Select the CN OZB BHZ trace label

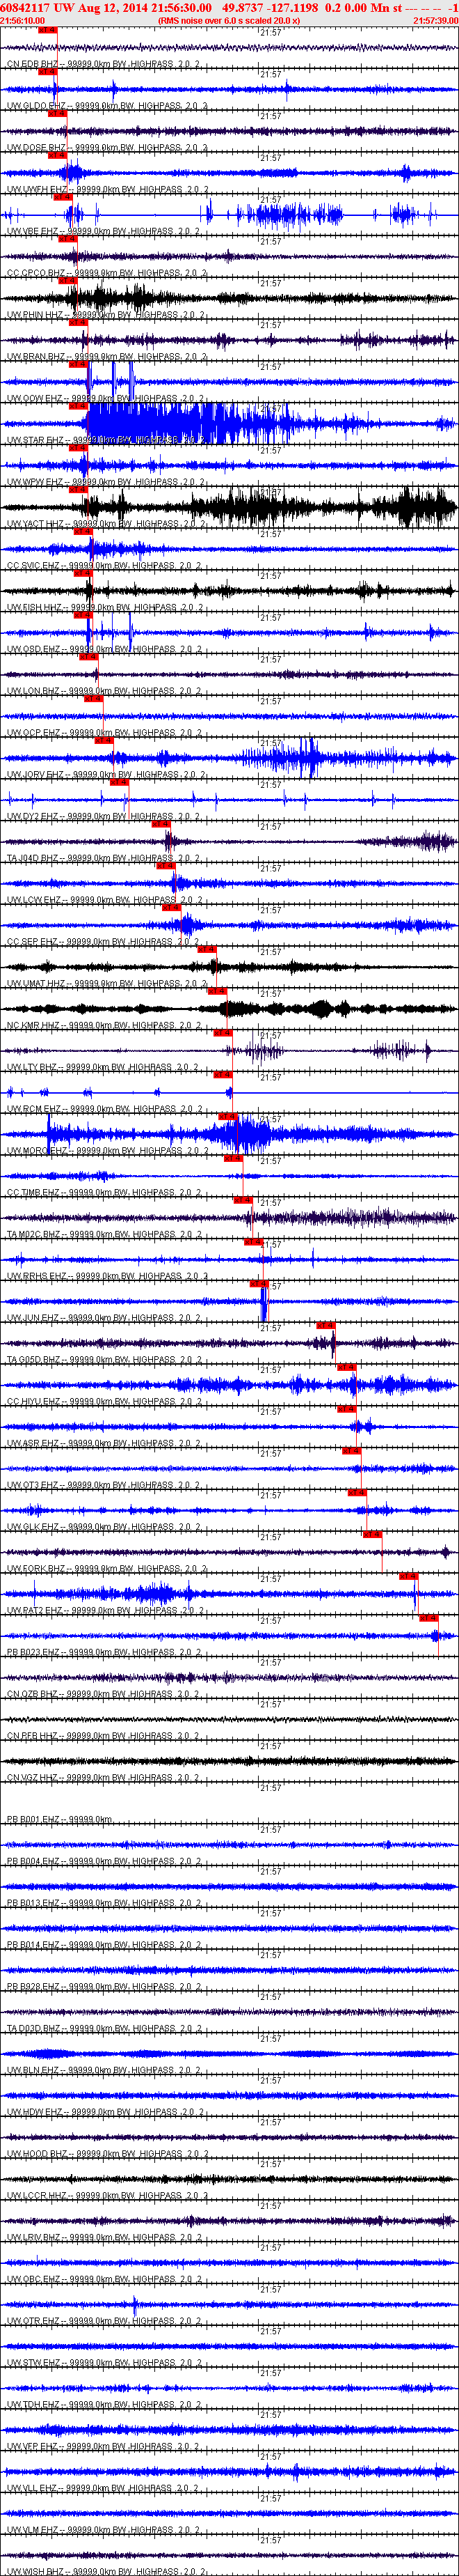tap(103, 1695)
